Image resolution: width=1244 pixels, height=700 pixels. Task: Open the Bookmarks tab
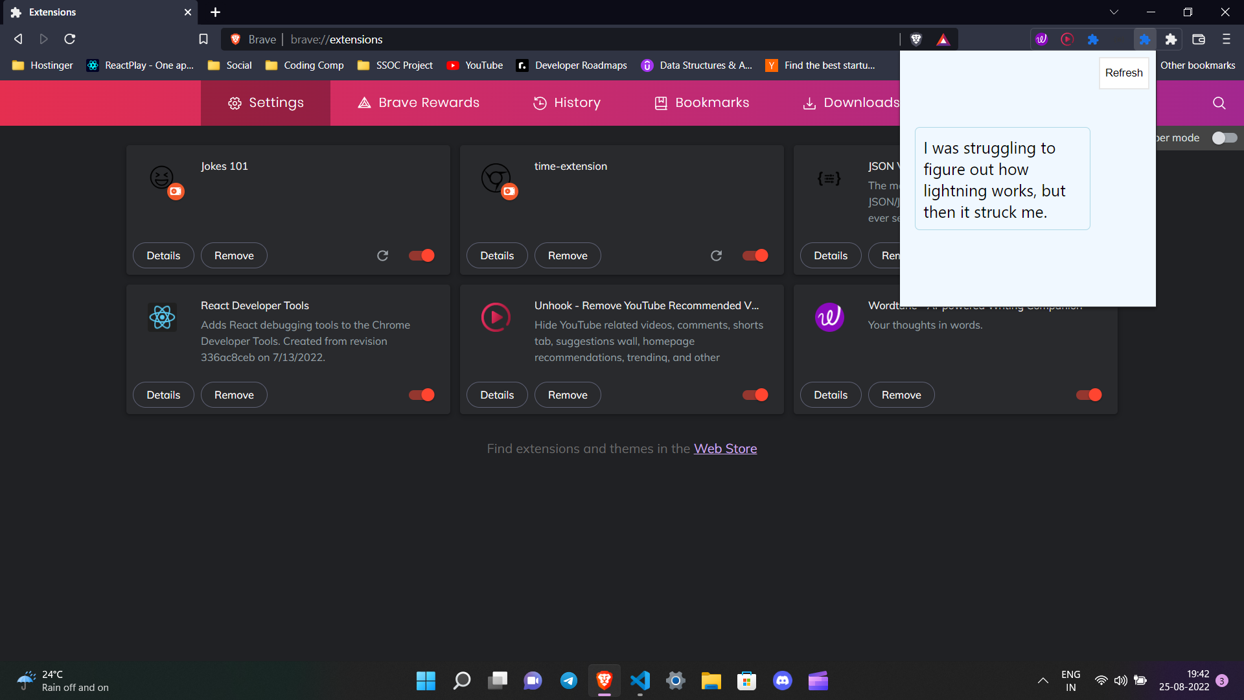pyautogui.click(x=701, y=102)
